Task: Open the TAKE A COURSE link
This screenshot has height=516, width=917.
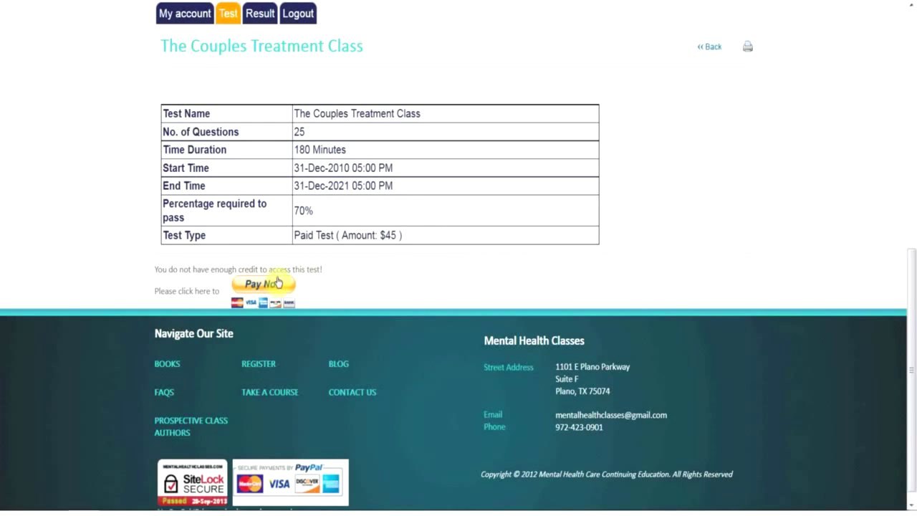Action: click(270, 392)
